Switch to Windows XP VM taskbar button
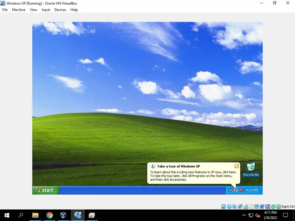Screen dimensions: 295x221 click(77, 215)
